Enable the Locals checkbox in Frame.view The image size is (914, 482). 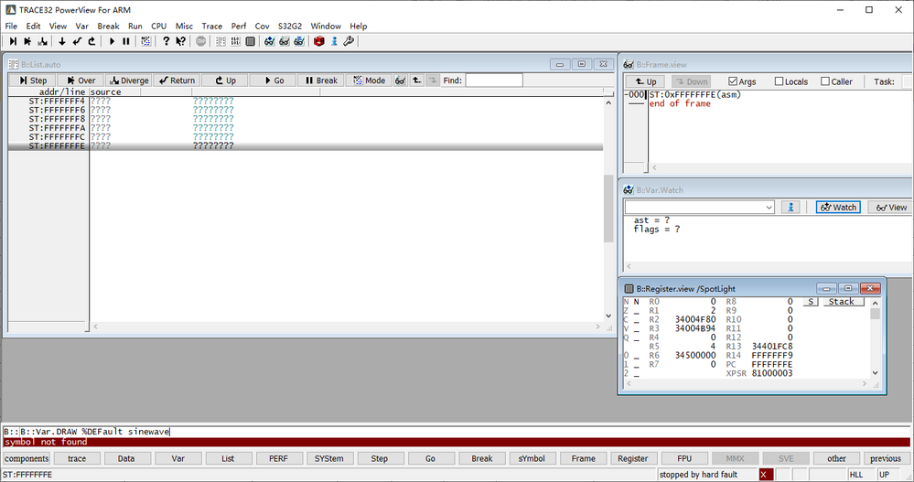(779, 81)
